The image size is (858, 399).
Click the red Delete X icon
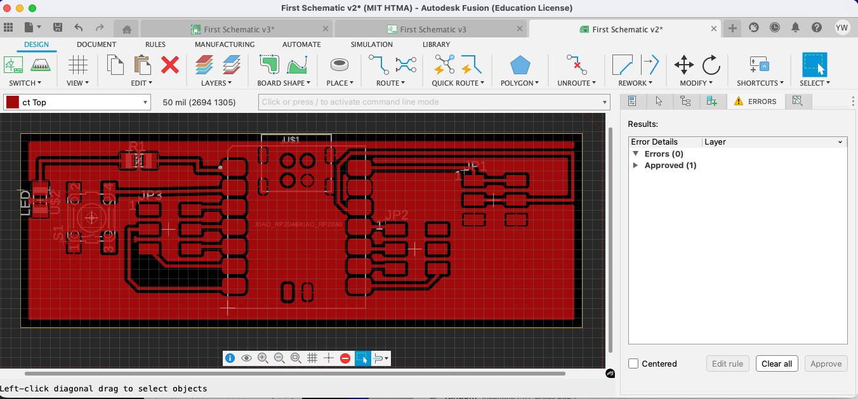coord(169,65)
